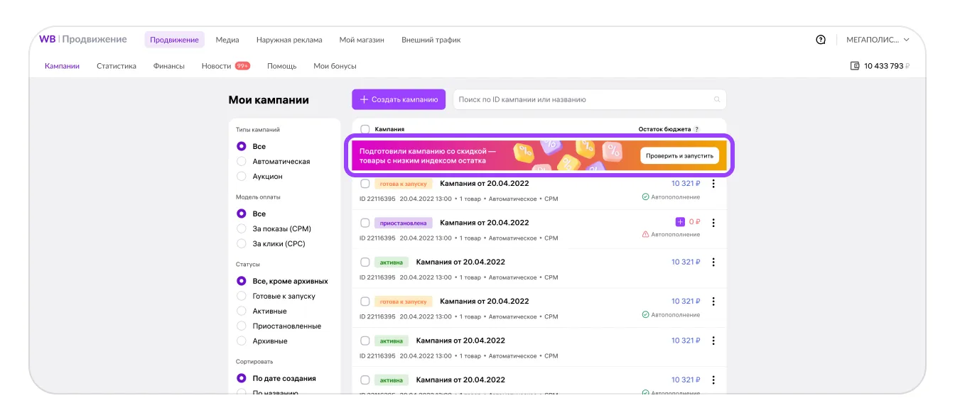Expand the МЕГАПОЛИС account dropdown
This screenshot has width=955, height=420.
click(x=878, y=40)
